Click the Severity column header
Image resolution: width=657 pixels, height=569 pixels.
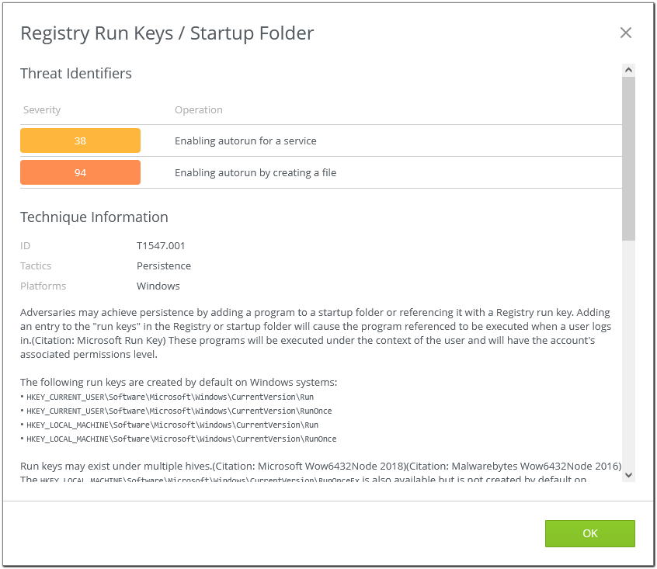click(x=42, y=110)
